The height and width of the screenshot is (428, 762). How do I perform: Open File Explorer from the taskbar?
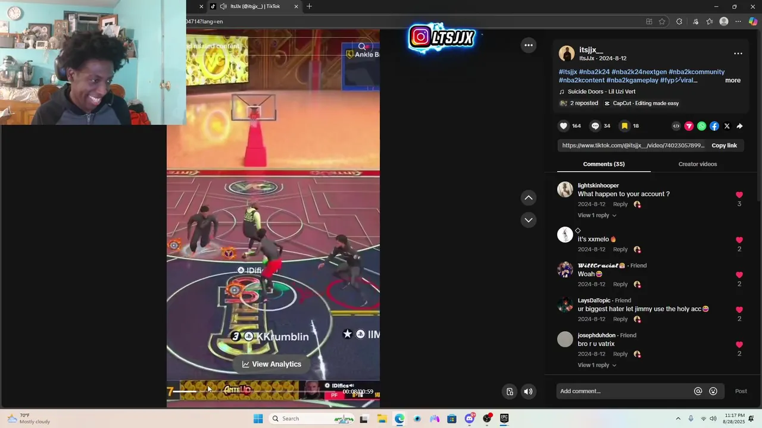(382, 418)
